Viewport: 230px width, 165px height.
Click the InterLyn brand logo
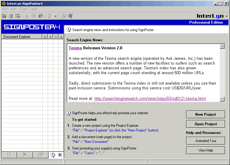[210, 16]
